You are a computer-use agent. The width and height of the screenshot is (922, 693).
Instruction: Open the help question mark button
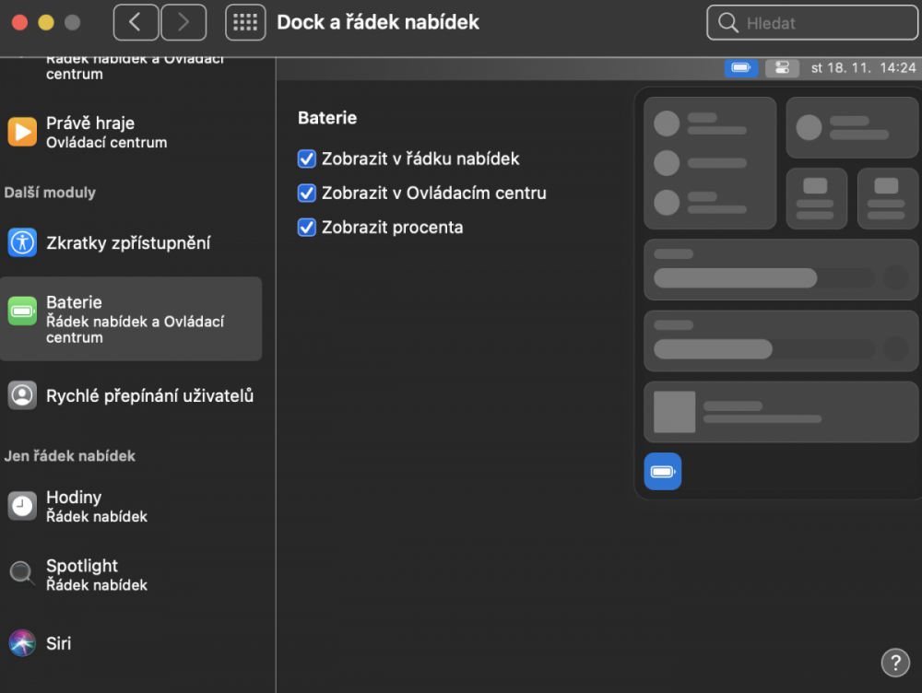click(x=895, y=663)
